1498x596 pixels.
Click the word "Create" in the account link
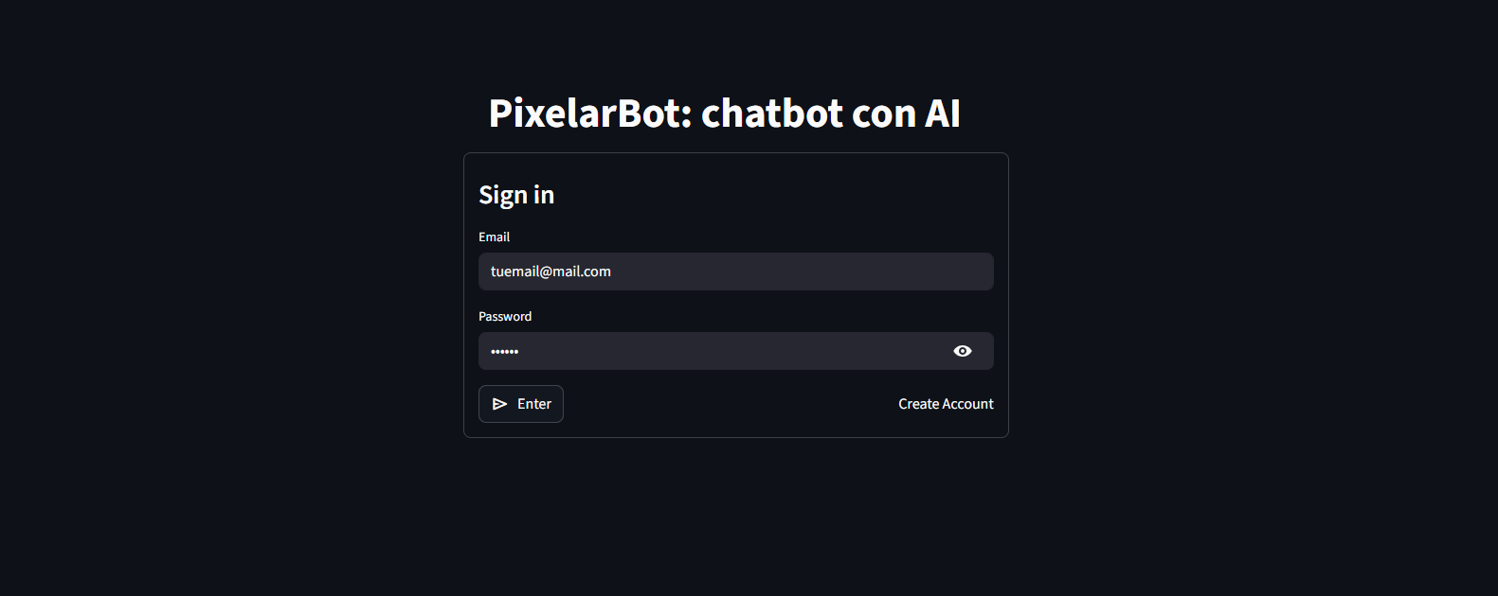(x=918, y=404)
